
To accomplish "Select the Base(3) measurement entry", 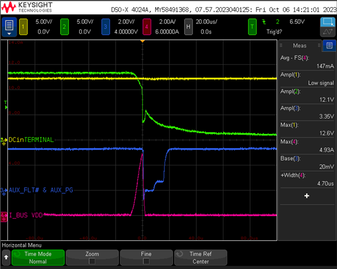I will point(307,163).
